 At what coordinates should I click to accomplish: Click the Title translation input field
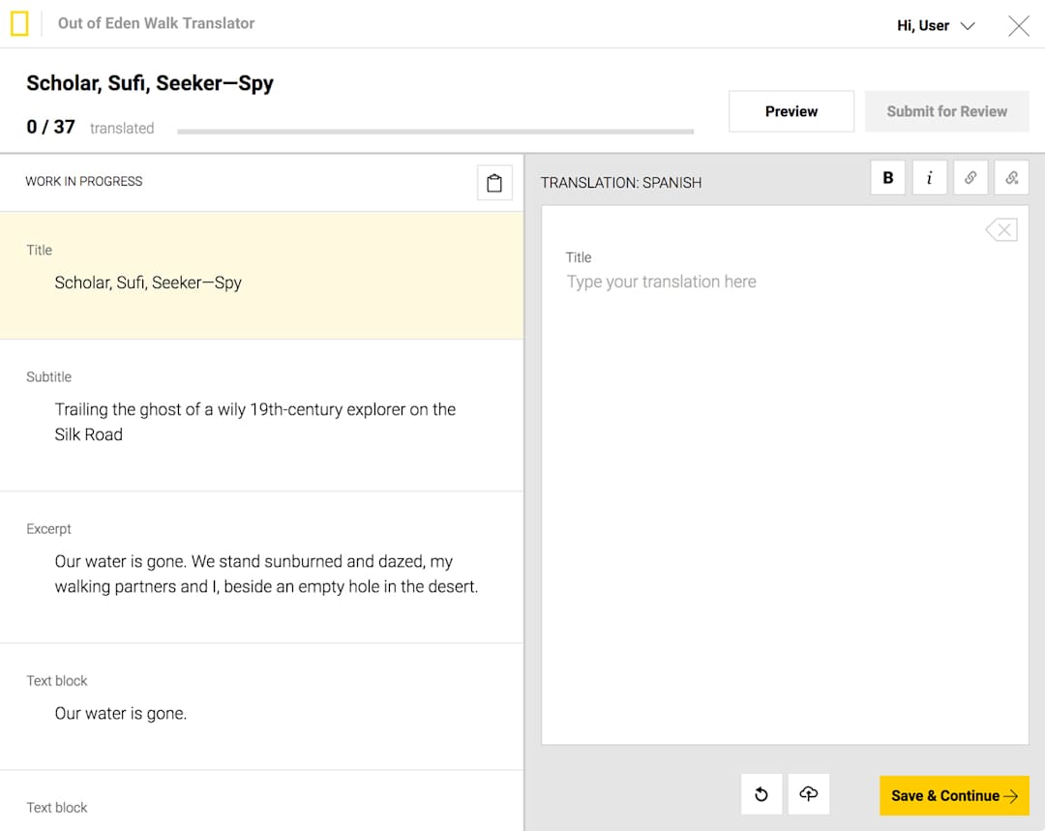(784, 282)
